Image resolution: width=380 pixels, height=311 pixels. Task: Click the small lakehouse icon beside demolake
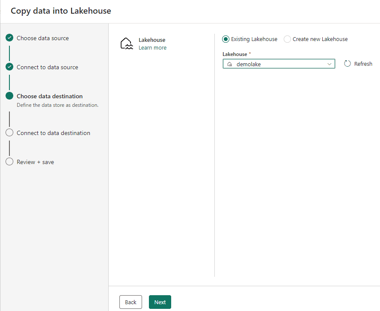point(230,64)
